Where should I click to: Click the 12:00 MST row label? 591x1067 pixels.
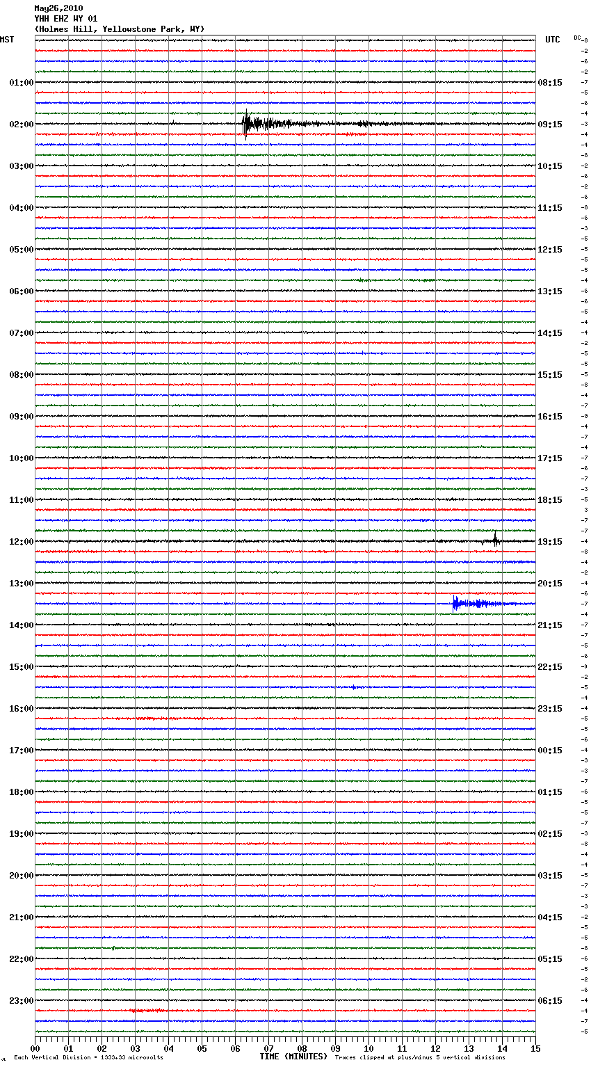click(x=22, y=542)
